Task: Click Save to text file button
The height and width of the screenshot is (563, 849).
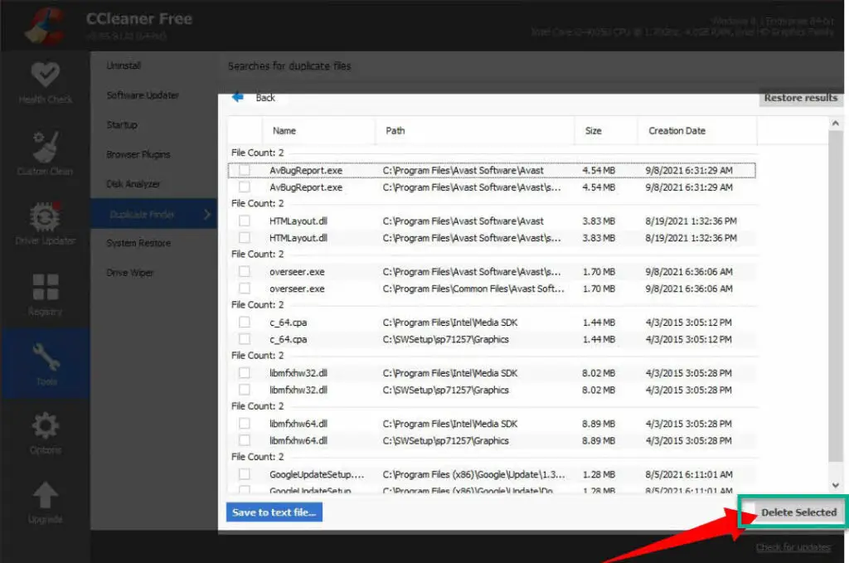Action: click(274, 512)
